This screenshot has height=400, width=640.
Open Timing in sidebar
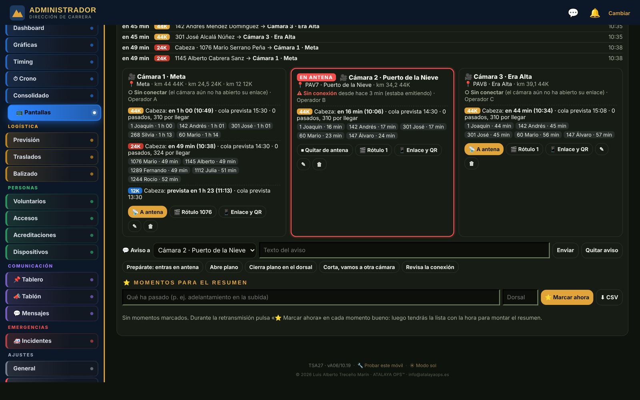(52, 62)
